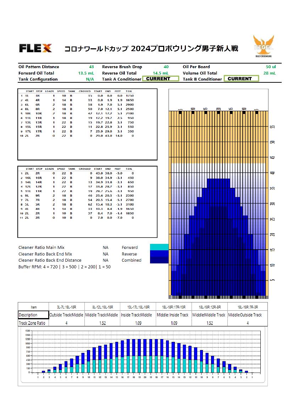Click the Forward legend label
The width and height of the screenshot is (293, 415).
tap(129, 247)
